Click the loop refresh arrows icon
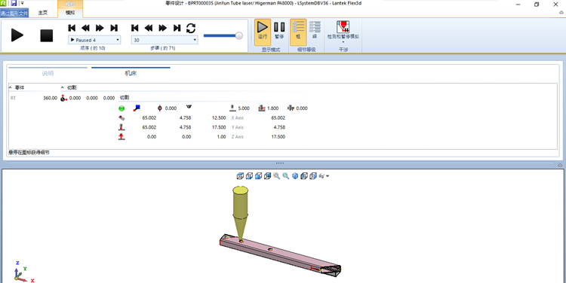 pos(191,28)
